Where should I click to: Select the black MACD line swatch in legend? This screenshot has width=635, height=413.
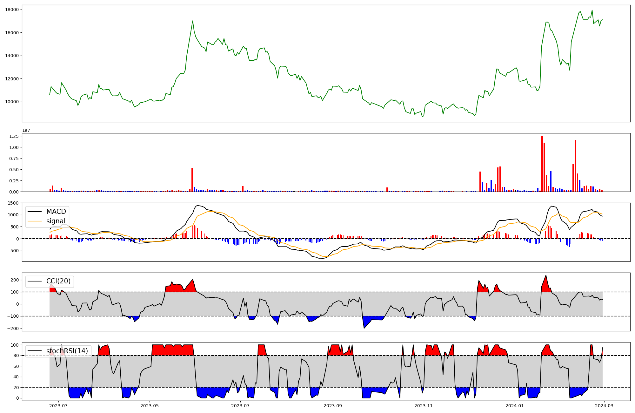click(35, 212)
